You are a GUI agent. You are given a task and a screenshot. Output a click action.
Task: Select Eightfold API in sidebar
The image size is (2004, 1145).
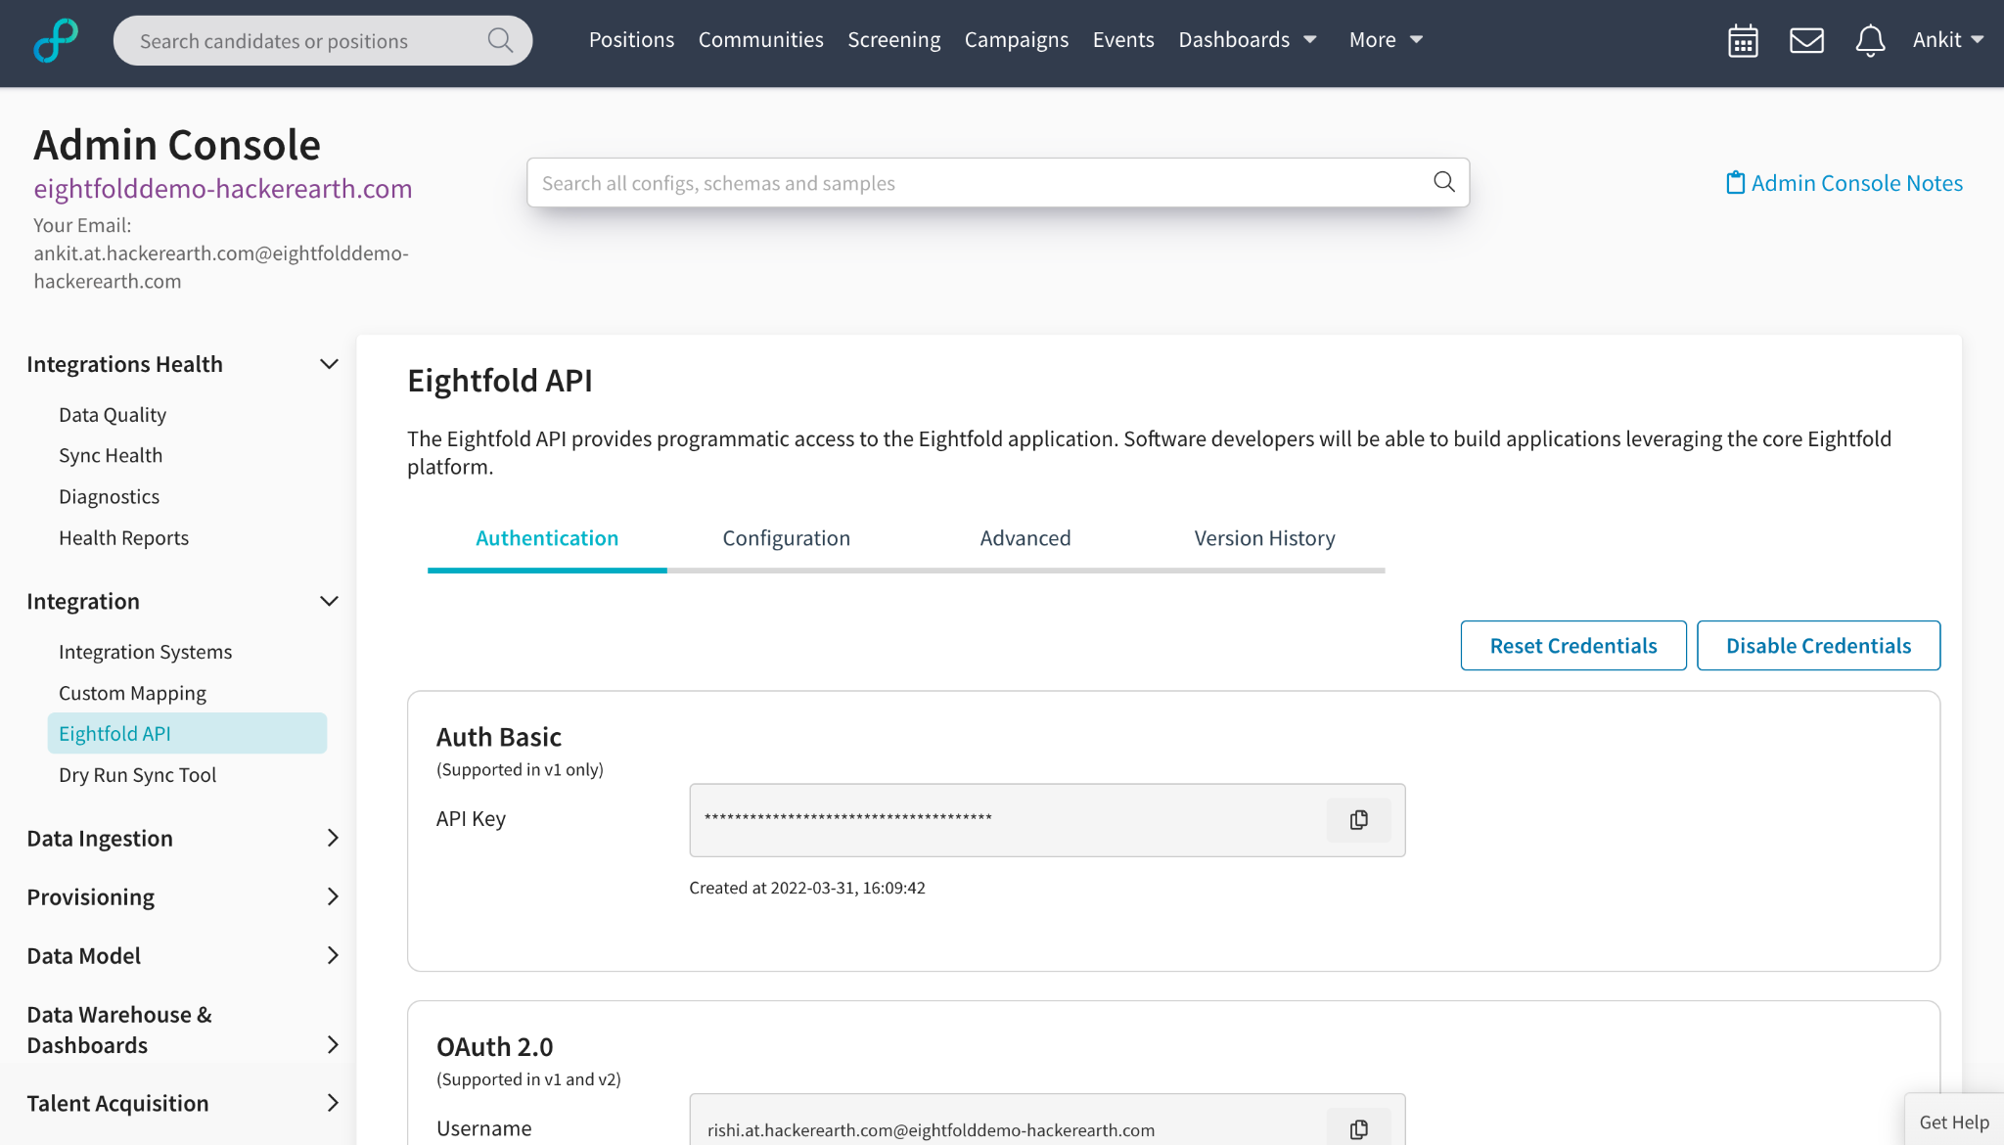pyautogui.click(x=187, y=733)
